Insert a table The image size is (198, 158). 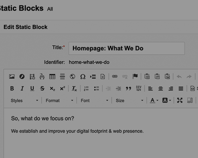52,77
